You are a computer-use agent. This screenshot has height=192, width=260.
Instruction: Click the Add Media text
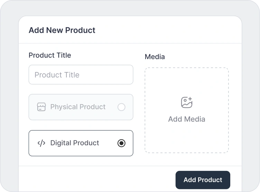coord(187,119)
